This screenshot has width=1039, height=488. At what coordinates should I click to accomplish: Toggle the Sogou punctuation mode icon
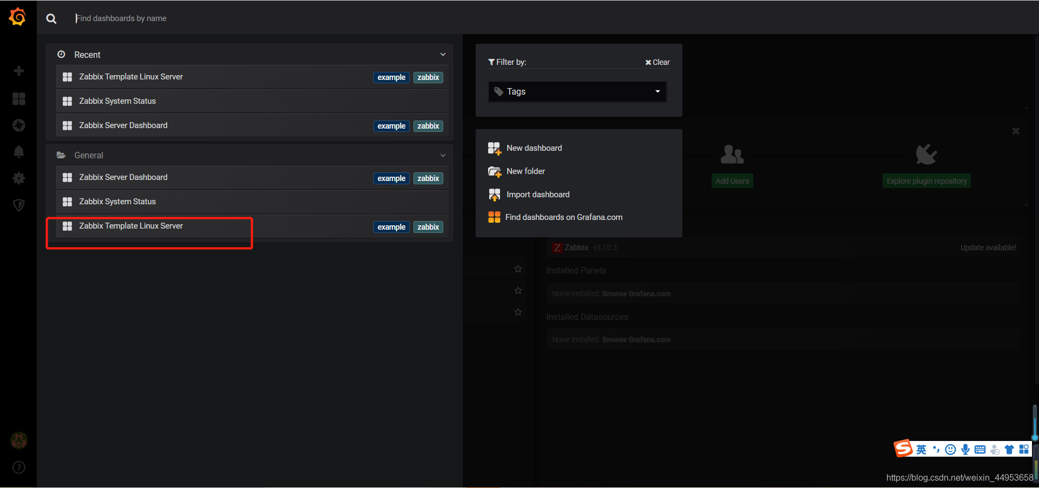(936, 450)
